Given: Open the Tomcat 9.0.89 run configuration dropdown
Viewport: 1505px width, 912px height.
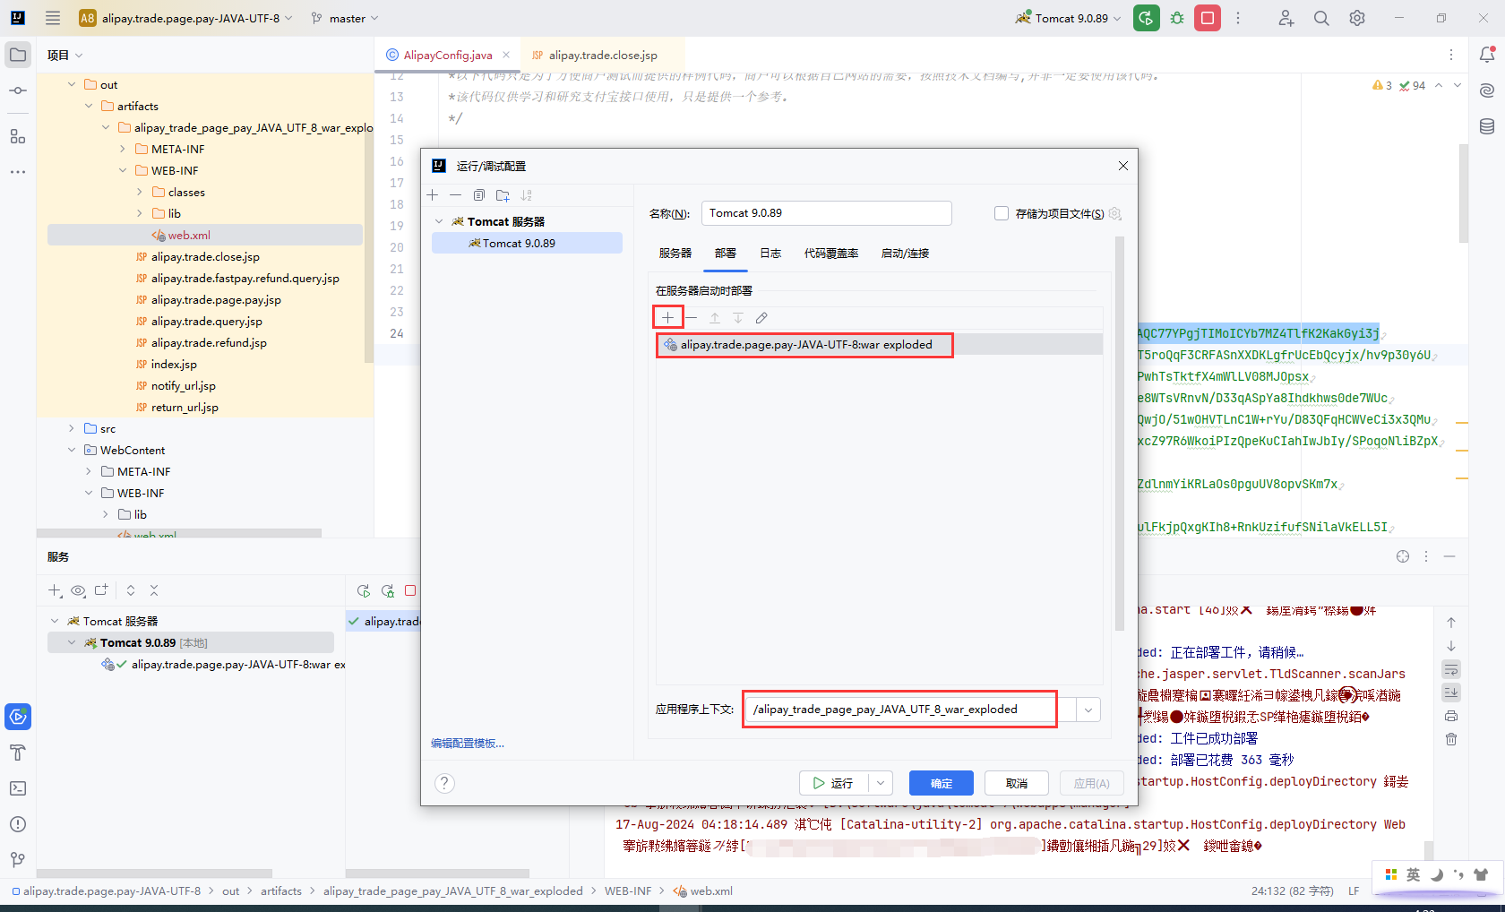Looking at the screenshot, I should [1069, 18].
